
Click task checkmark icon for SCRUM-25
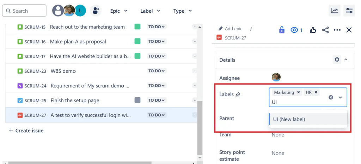(x=20, y=101)
